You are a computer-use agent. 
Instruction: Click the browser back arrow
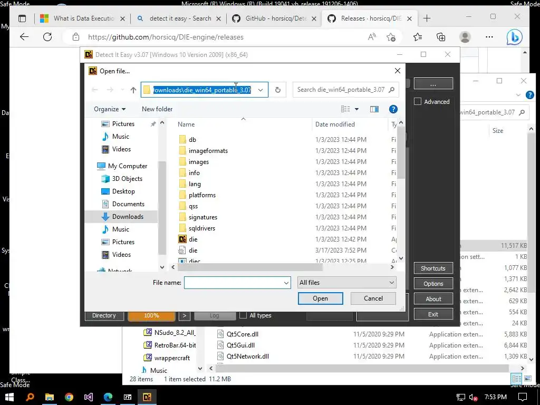tap(24, 37)
